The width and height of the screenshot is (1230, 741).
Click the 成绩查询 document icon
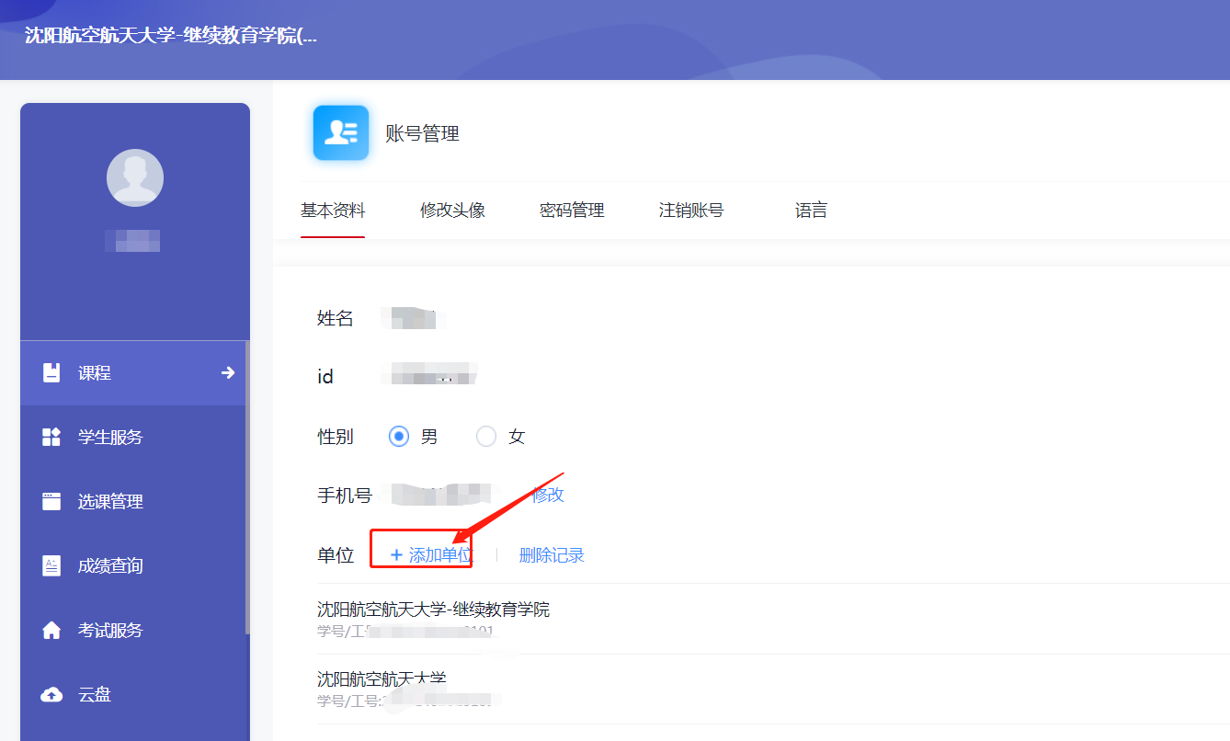pos(51,565)
